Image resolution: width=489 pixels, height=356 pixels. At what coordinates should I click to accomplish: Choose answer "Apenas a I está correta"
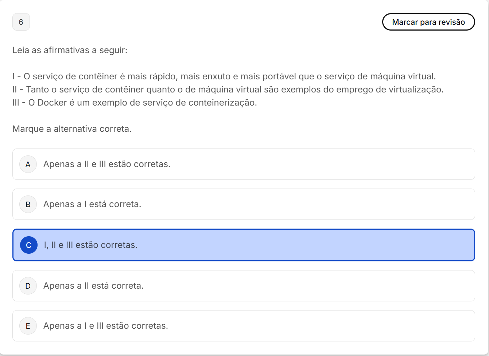92,205
